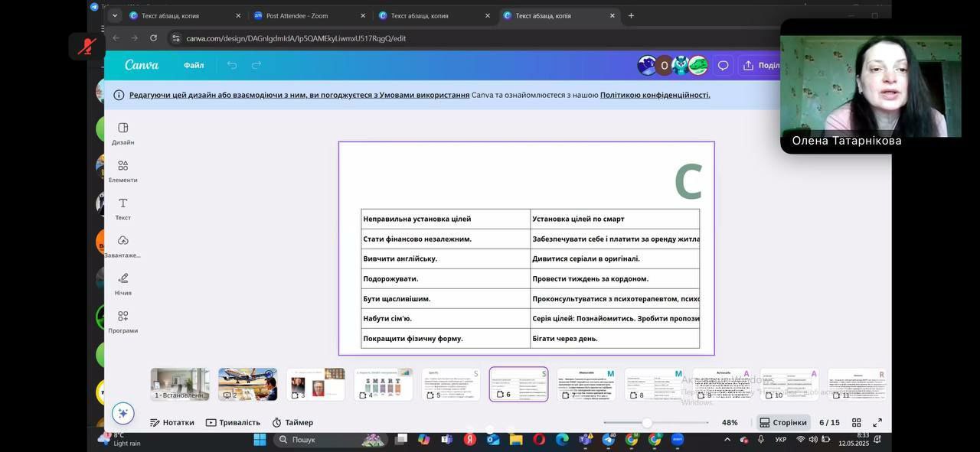Toggle Сторінки page thumbnails view

tap(782, 422)
